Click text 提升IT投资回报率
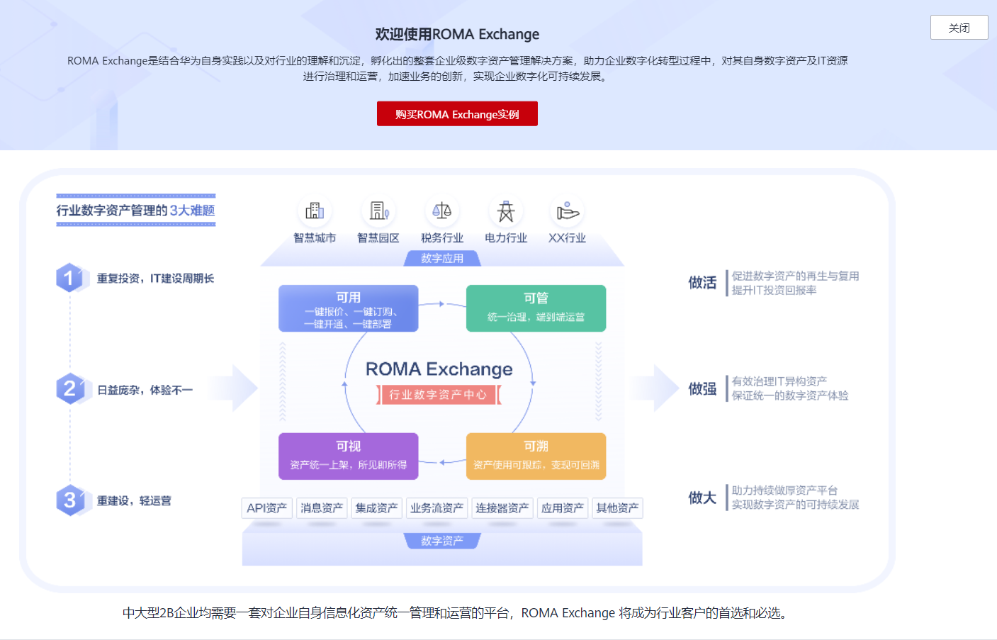997x640 pixels. [774, 290]
